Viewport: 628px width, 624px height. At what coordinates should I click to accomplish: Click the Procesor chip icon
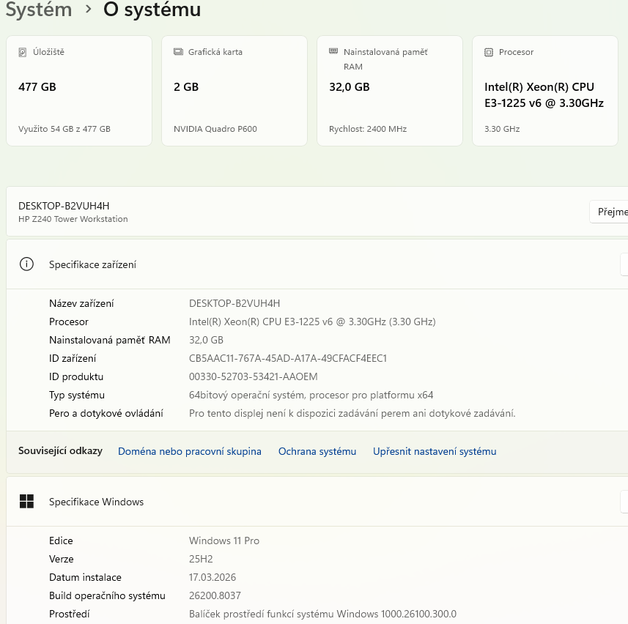[489, 52]
